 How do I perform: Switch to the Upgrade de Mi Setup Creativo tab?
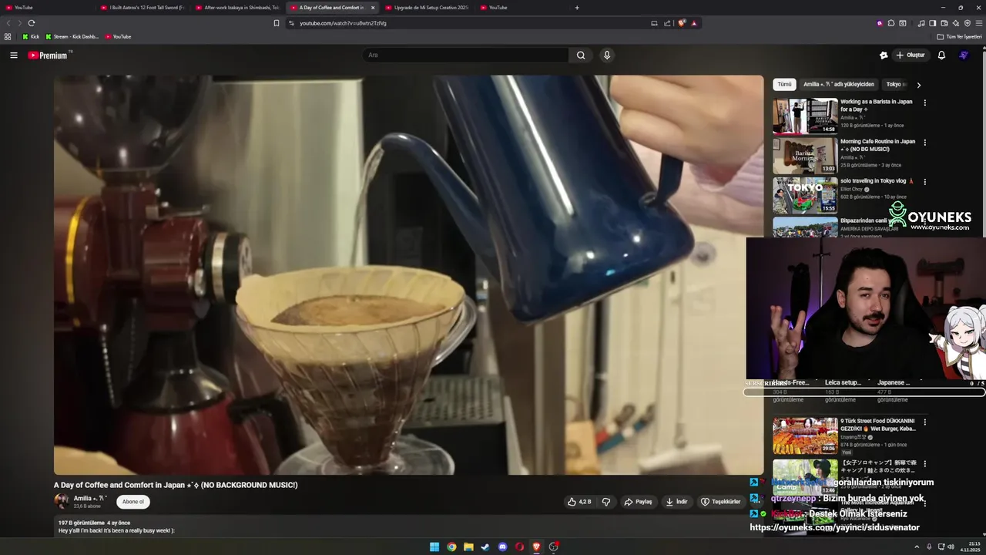coord(428,8)
